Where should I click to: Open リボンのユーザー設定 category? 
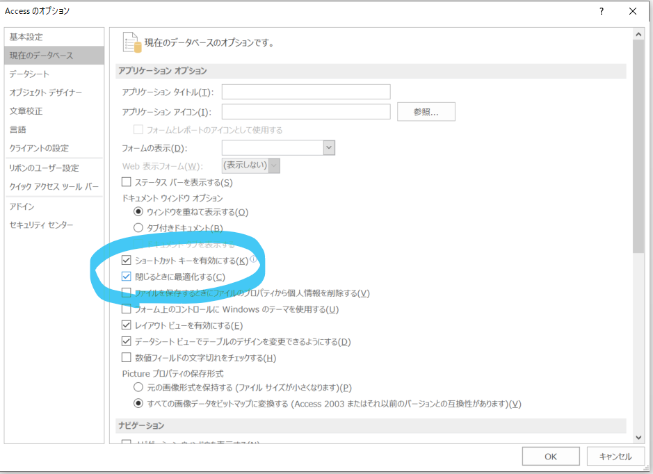[54, 168]
